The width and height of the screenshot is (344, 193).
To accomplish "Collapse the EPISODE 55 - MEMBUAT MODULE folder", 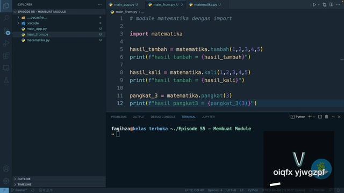I will (41, 12).
